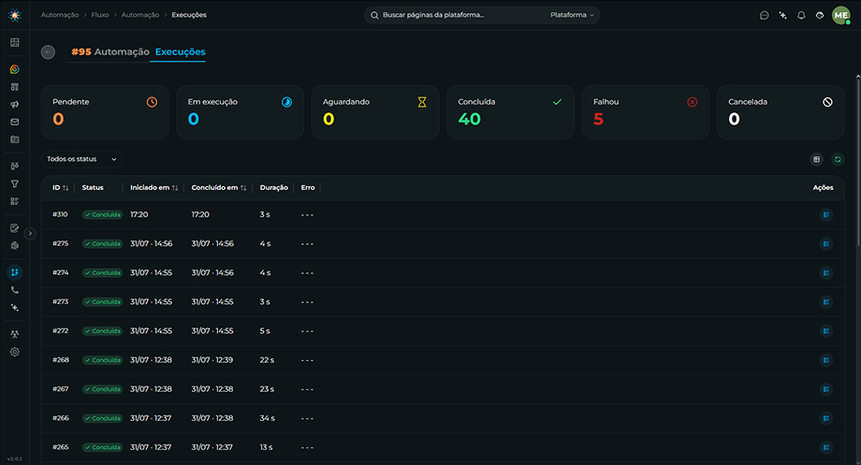Click the green refresh icon above table

coord(838,159)
